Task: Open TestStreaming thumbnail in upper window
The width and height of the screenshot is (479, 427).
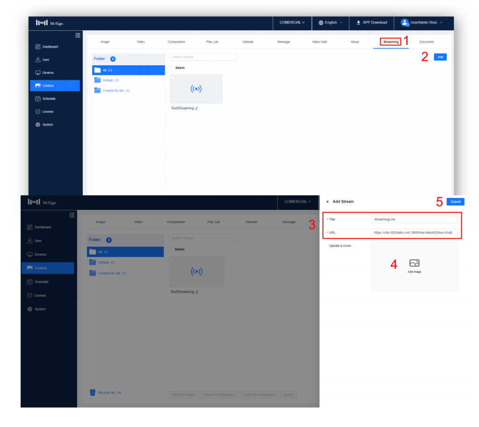Action: (x=196, y=89)
